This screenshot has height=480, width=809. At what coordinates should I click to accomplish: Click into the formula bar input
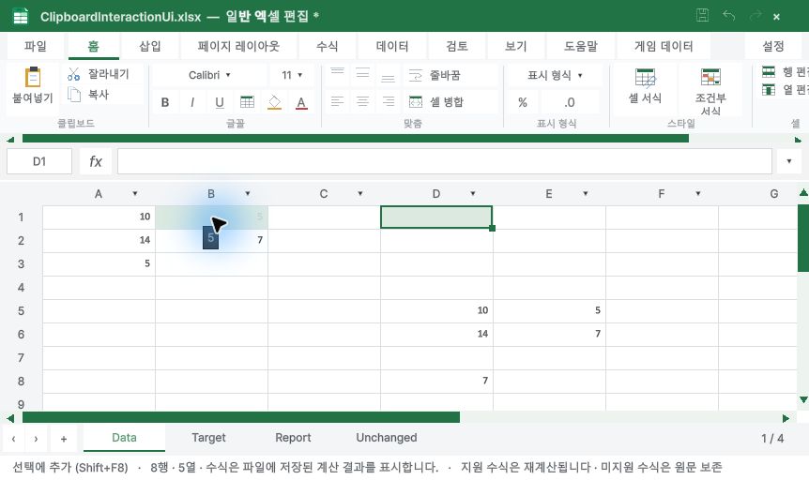pyautogui.click(x=444, y=161)
